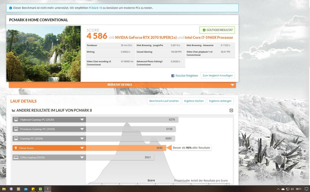Expand the Premium-Gaming-PC (2020) dropdown
Viewport: 310px width, 192px height.
[82, 129]
